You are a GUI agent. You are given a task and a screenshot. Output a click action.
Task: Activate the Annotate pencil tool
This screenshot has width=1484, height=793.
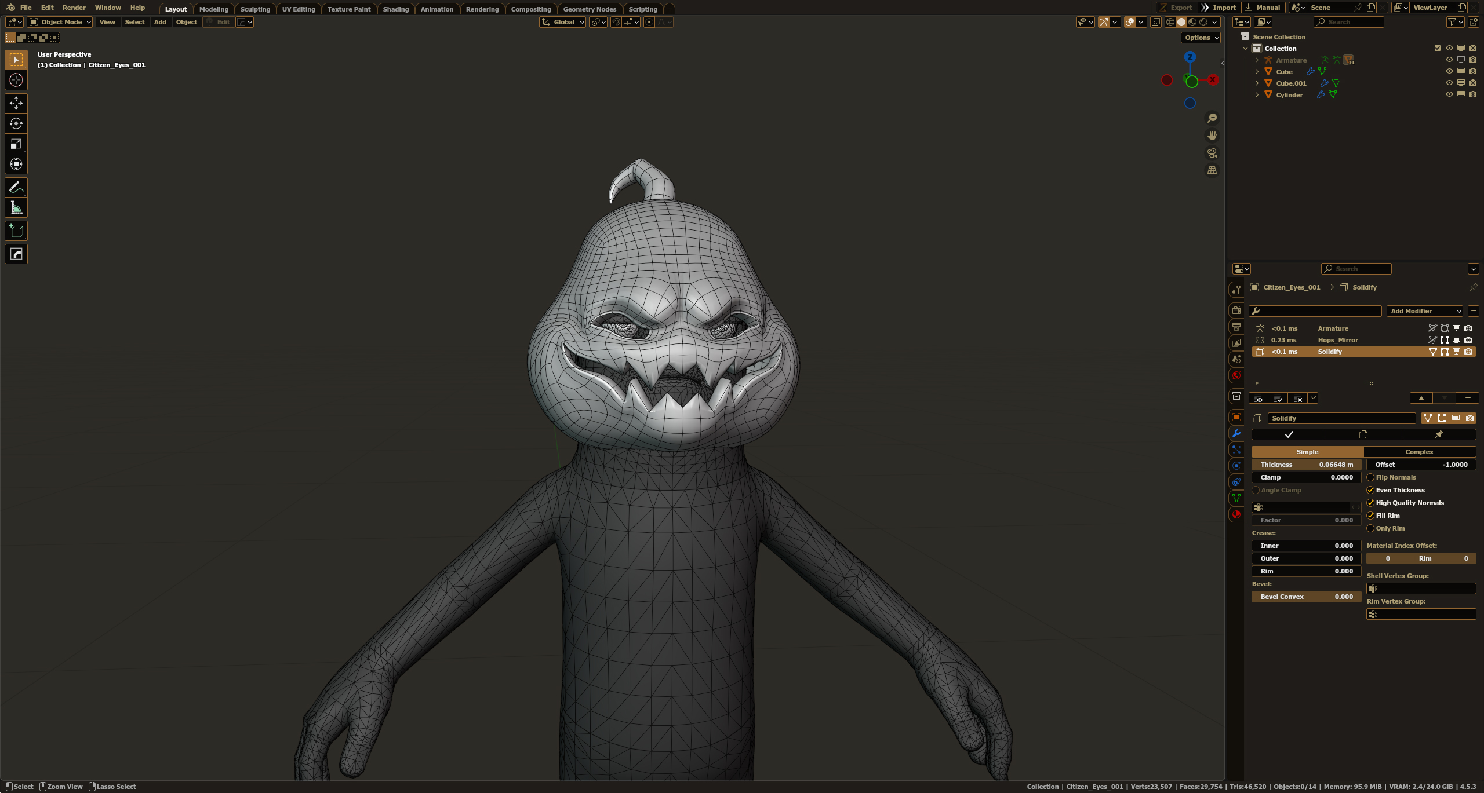[16, 187]
